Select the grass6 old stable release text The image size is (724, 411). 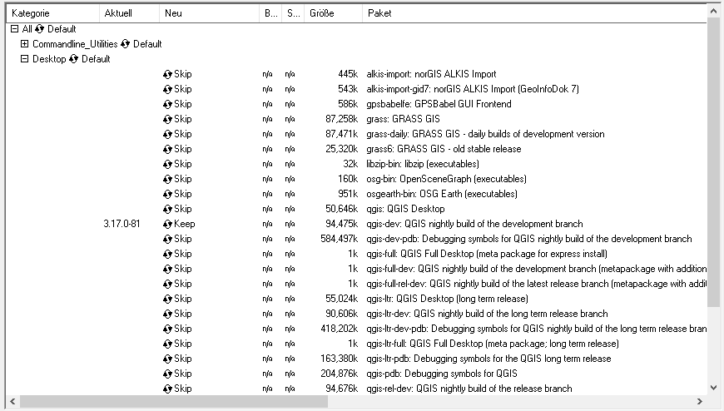click(x=444, y=149)
